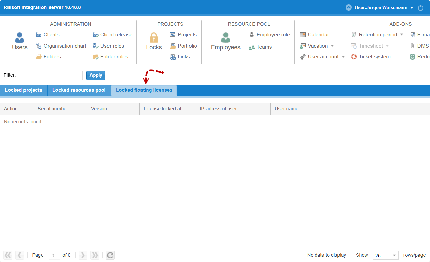430x262 pixels.
Task: Click User:Jürgen Weissmann label
Action: click(381, 8)
